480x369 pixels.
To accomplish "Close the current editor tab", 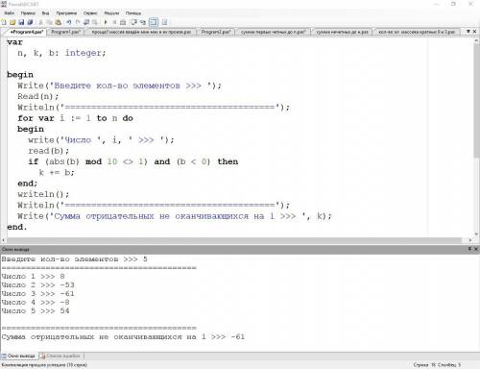I will tap(475, 32).
